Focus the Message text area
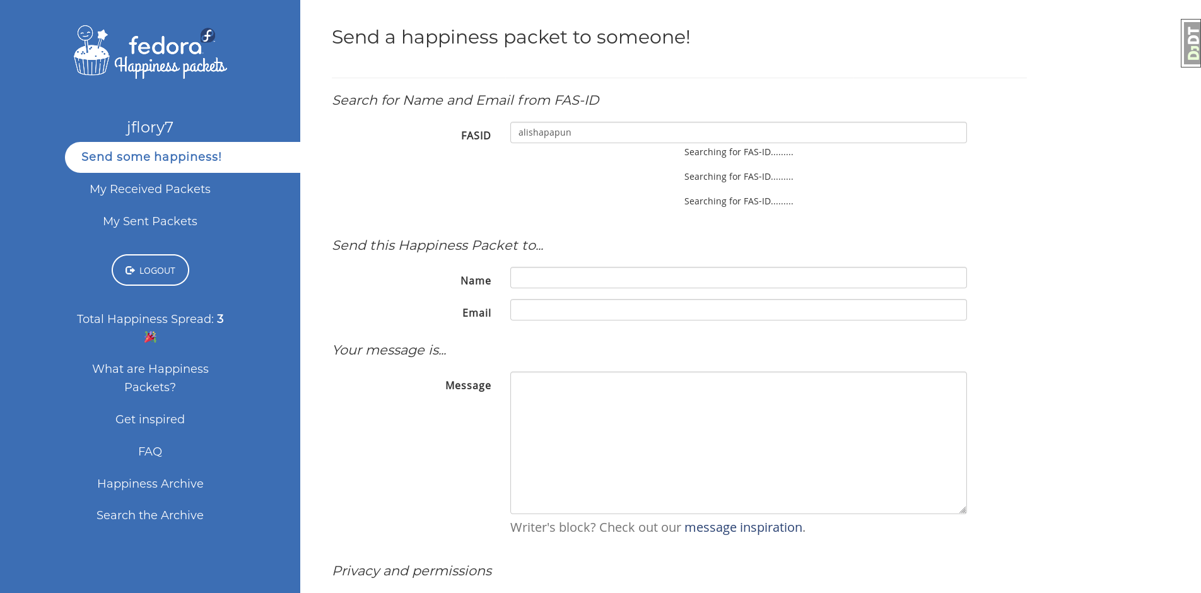The height and width of the screenshot is (593, 1201). pyautogui.click(x=738, y=443)
